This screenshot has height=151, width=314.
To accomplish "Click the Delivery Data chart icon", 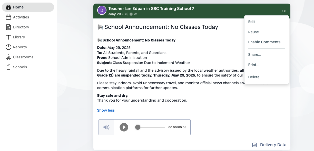I will pos(254,145).
